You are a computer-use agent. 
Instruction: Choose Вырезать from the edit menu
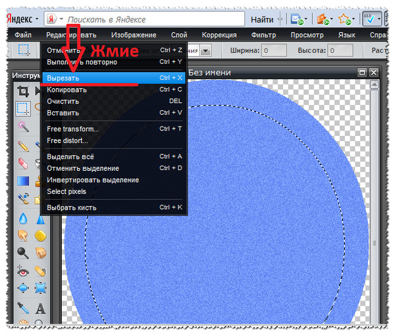coord(114,78)
